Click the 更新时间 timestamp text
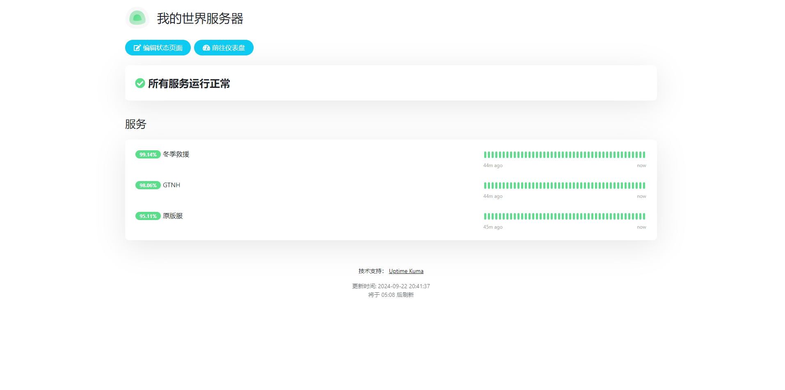Screen dimensions: 785x390 [x=391, y=286]
